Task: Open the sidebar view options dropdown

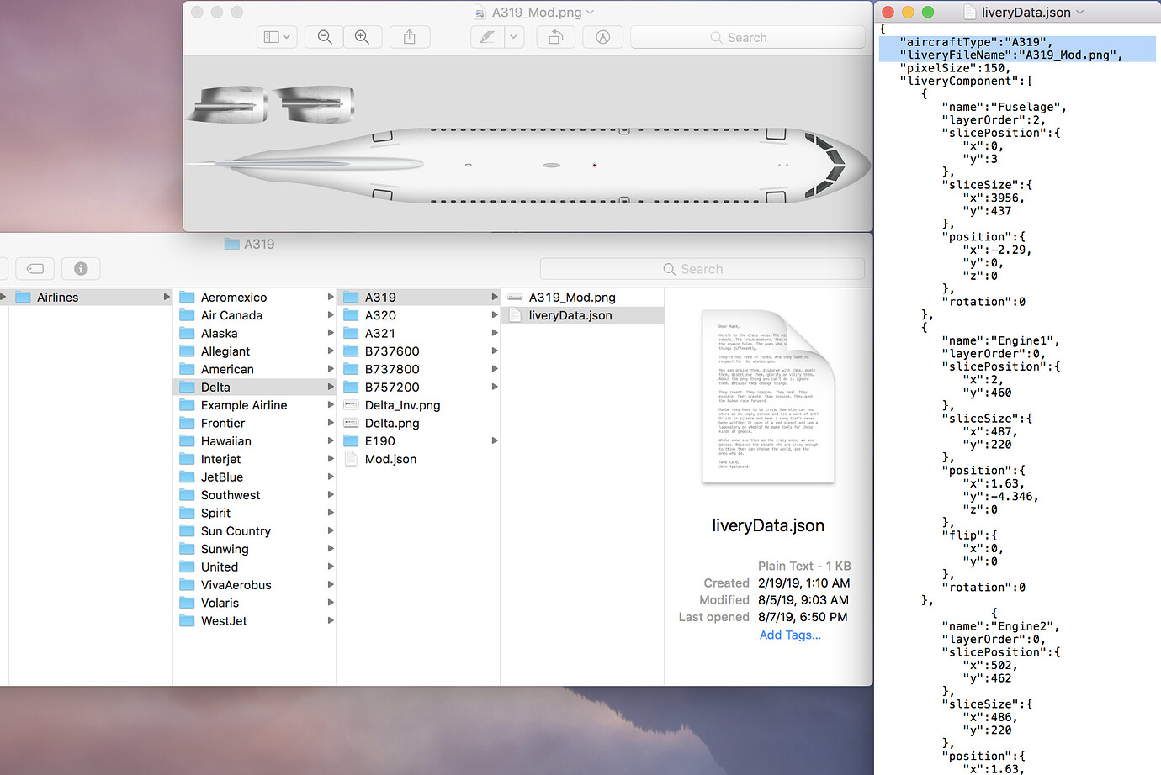Action: pyautogui.click(x=277, y=37)
